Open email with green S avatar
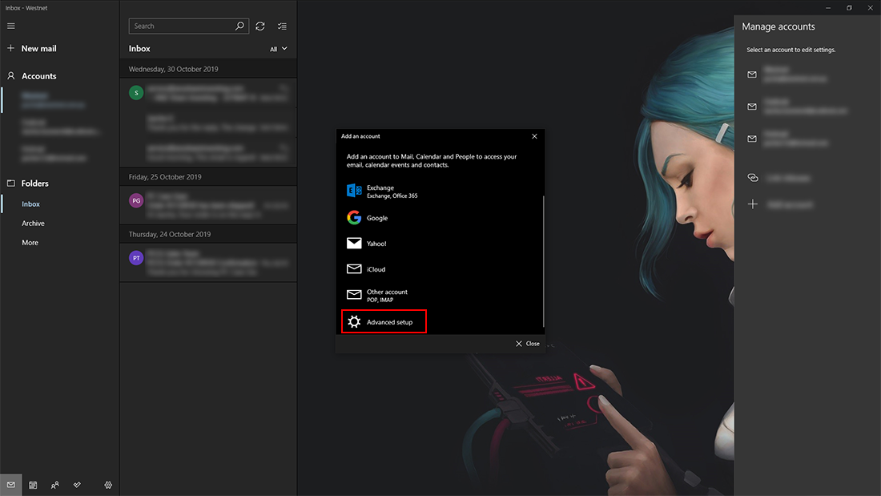 click(208, 93)
